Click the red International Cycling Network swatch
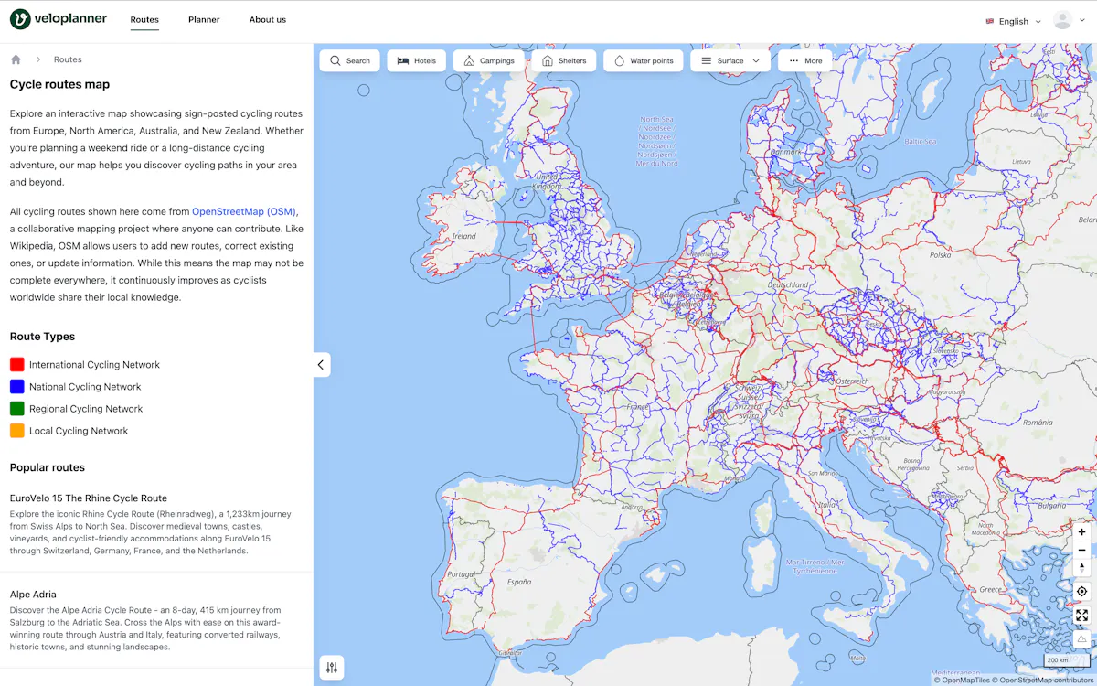 (x=16, y=364)
